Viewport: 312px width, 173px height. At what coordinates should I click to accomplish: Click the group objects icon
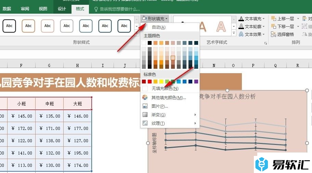click(304, 26)
